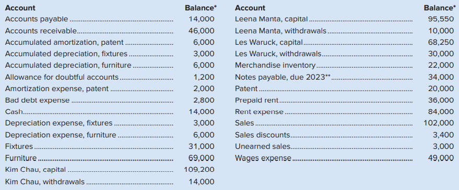Click the Kim Chau, withdrawals label
The width and height of the screenshot is (459, 190).
coord(45,182)
